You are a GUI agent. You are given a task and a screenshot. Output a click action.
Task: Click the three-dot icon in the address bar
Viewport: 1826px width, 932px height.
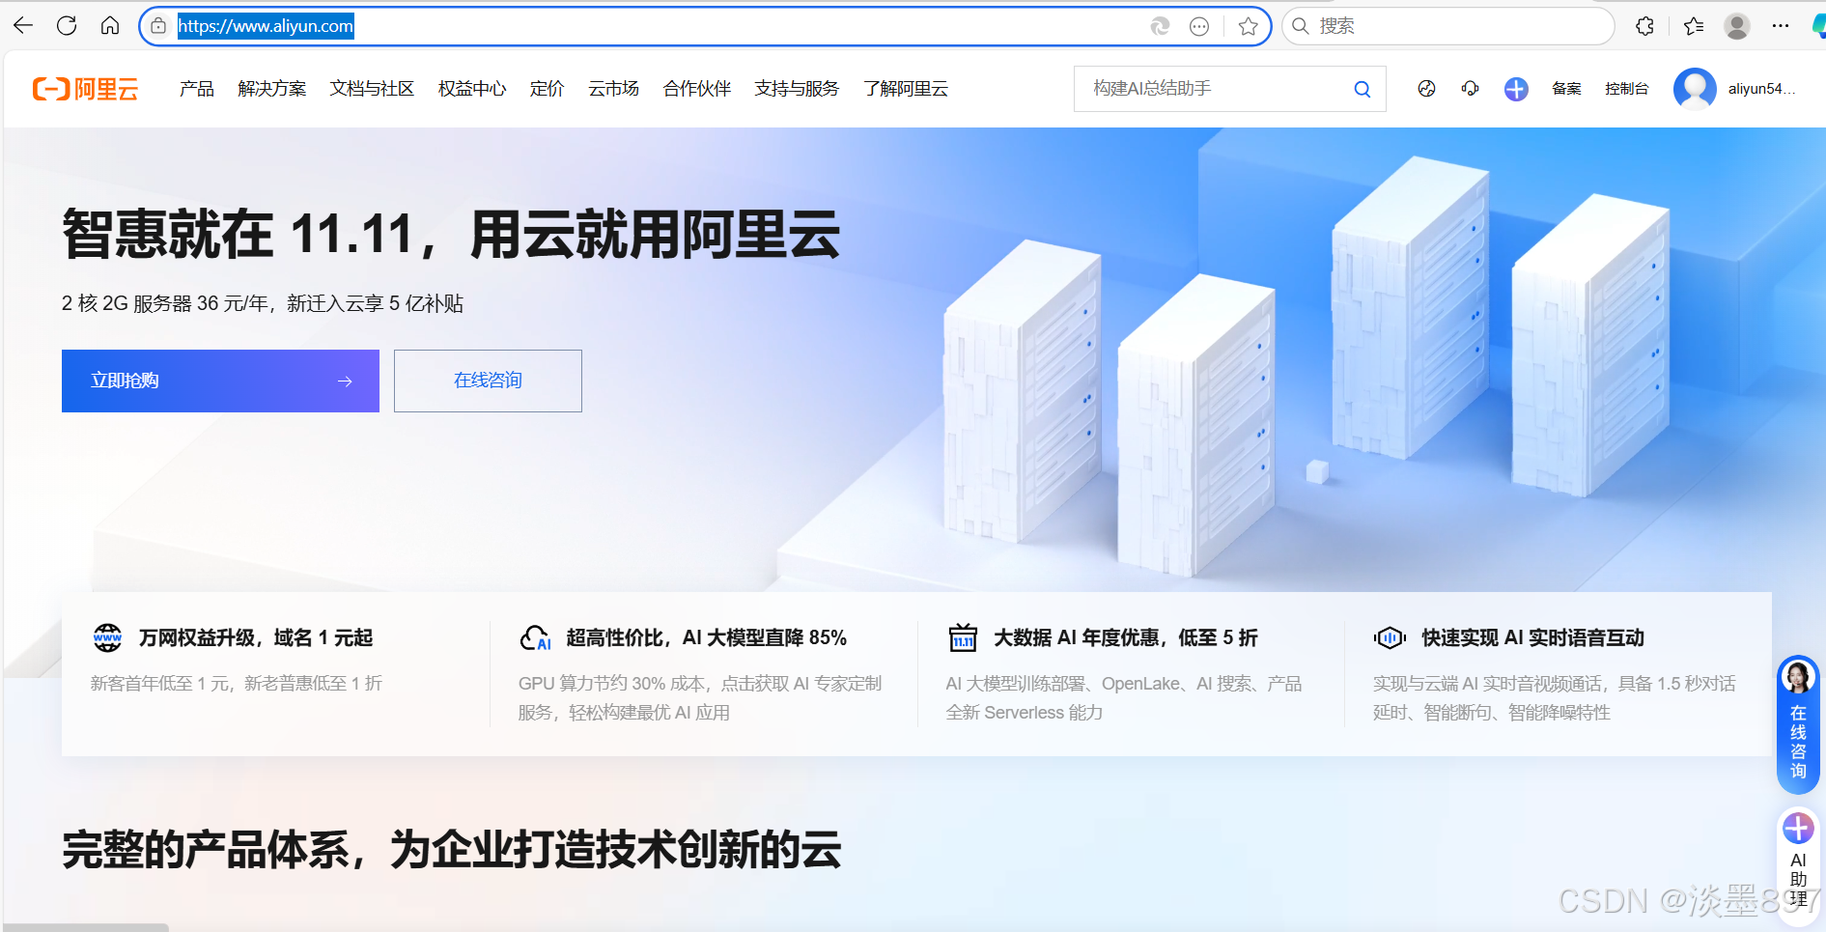coord(1199,26)
